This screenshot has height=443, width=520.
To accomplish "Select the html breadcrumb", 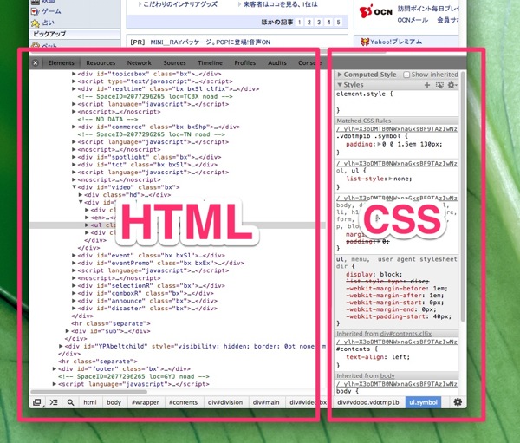I will [90, 402].
